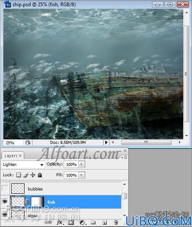Image resolution: width=192 pixels, height=227 pixels.
Task: Select the fish layer thumbnail
Action: [18, 202]
